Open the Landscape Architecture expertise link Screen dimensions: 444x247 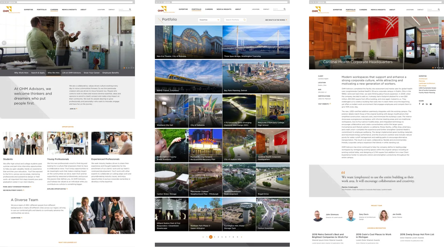point(427,83)
